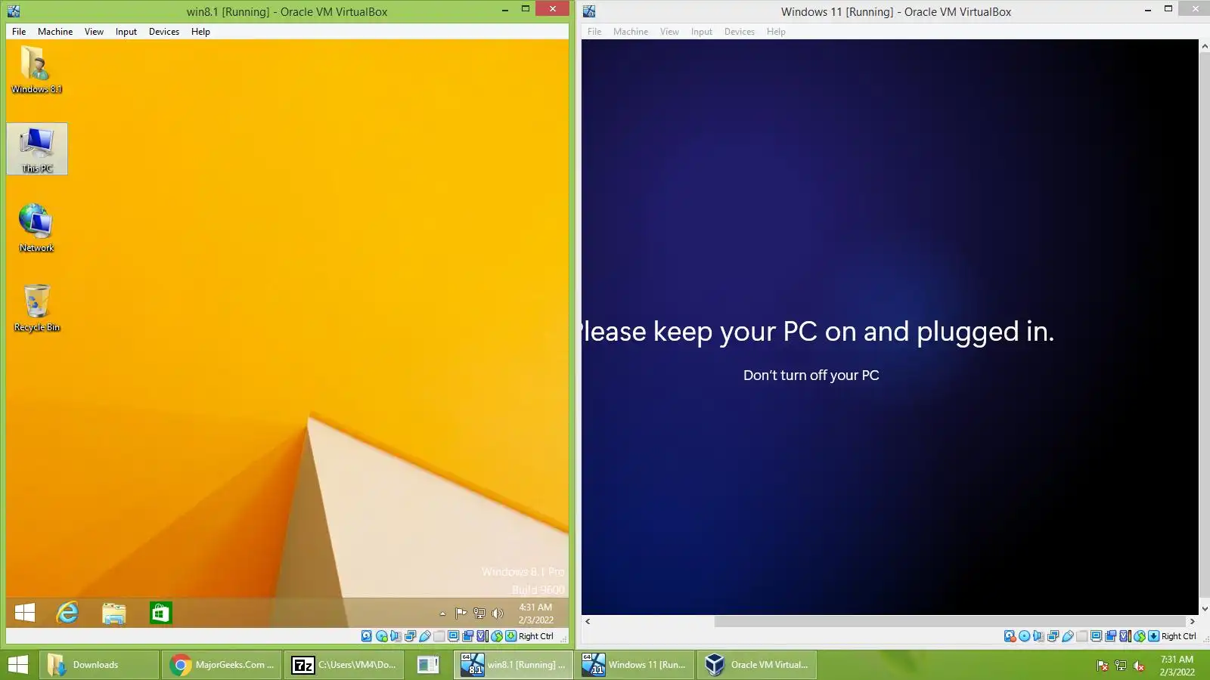Open File Explorer on the win8.1 guest taskbar
The image size is (1210, 680).
tap(114, 613)
